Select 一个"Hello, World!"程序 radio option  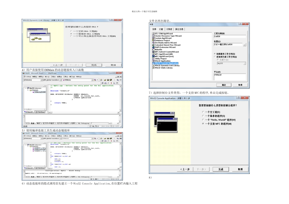click(203, 120)
